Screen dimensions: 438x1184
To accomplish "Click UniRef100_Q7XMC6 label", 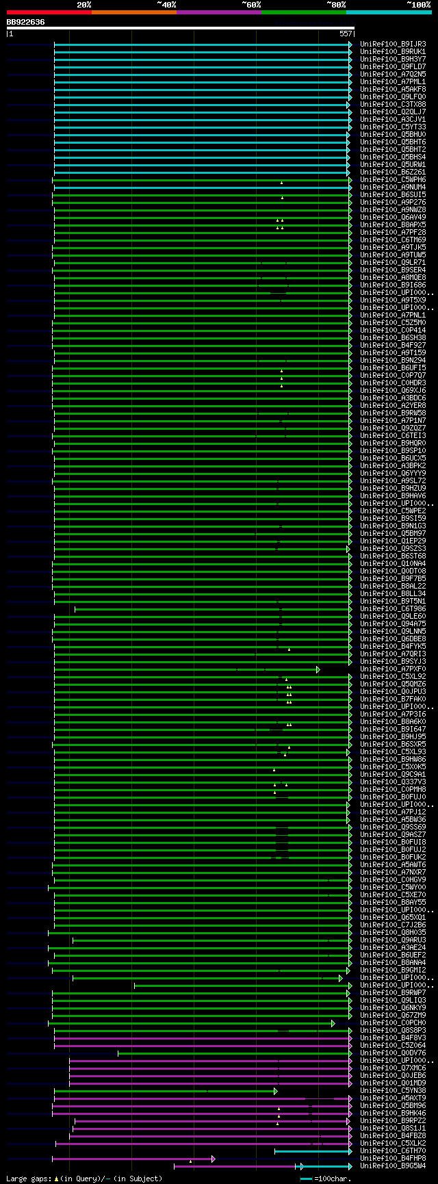I will (x=393, y=1068).
